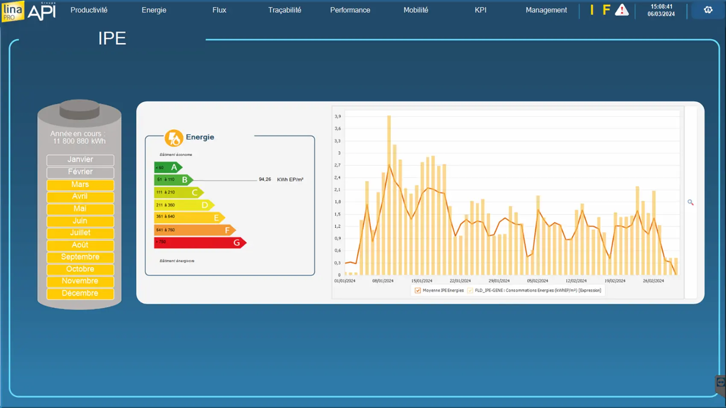Click the chart magnifier zoom icon
Image resolution: width=726 pixels, height=408 pixels.
point(691,202)
